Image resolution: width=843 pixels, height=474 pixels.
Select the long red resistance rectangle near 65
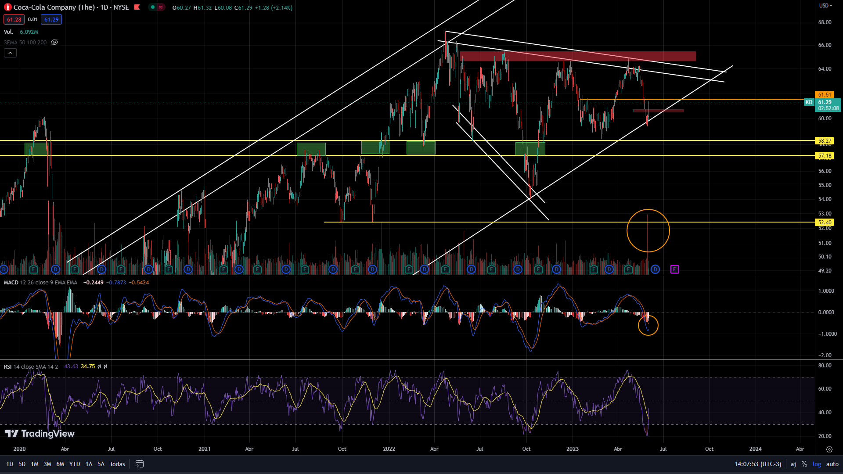click(578, 56)
